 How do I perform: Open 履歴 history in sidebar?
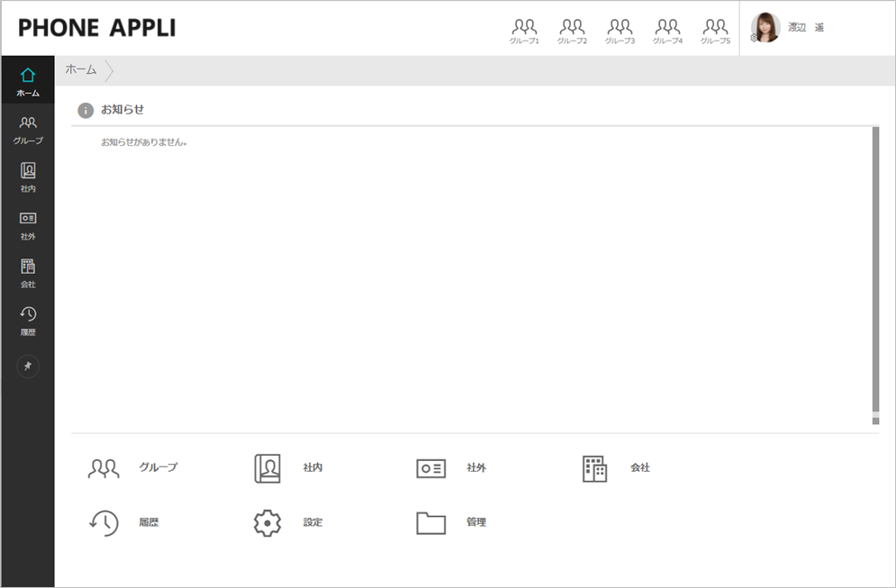28,320
